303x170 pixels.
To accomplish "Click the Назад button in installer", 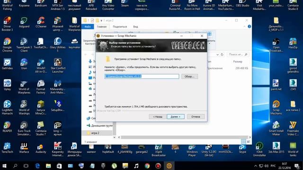I will pos(158,117).
